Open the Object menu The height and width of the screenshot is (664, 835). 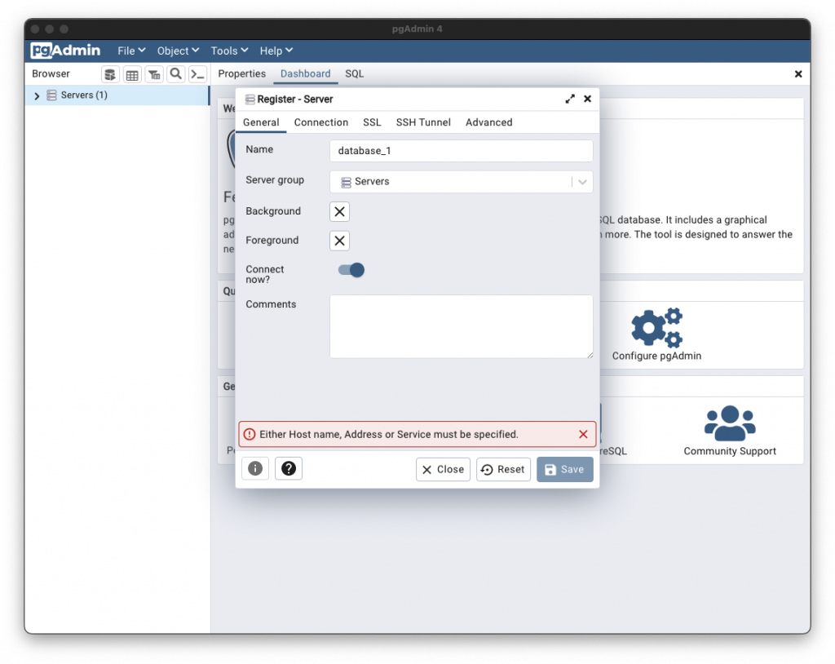178,51
